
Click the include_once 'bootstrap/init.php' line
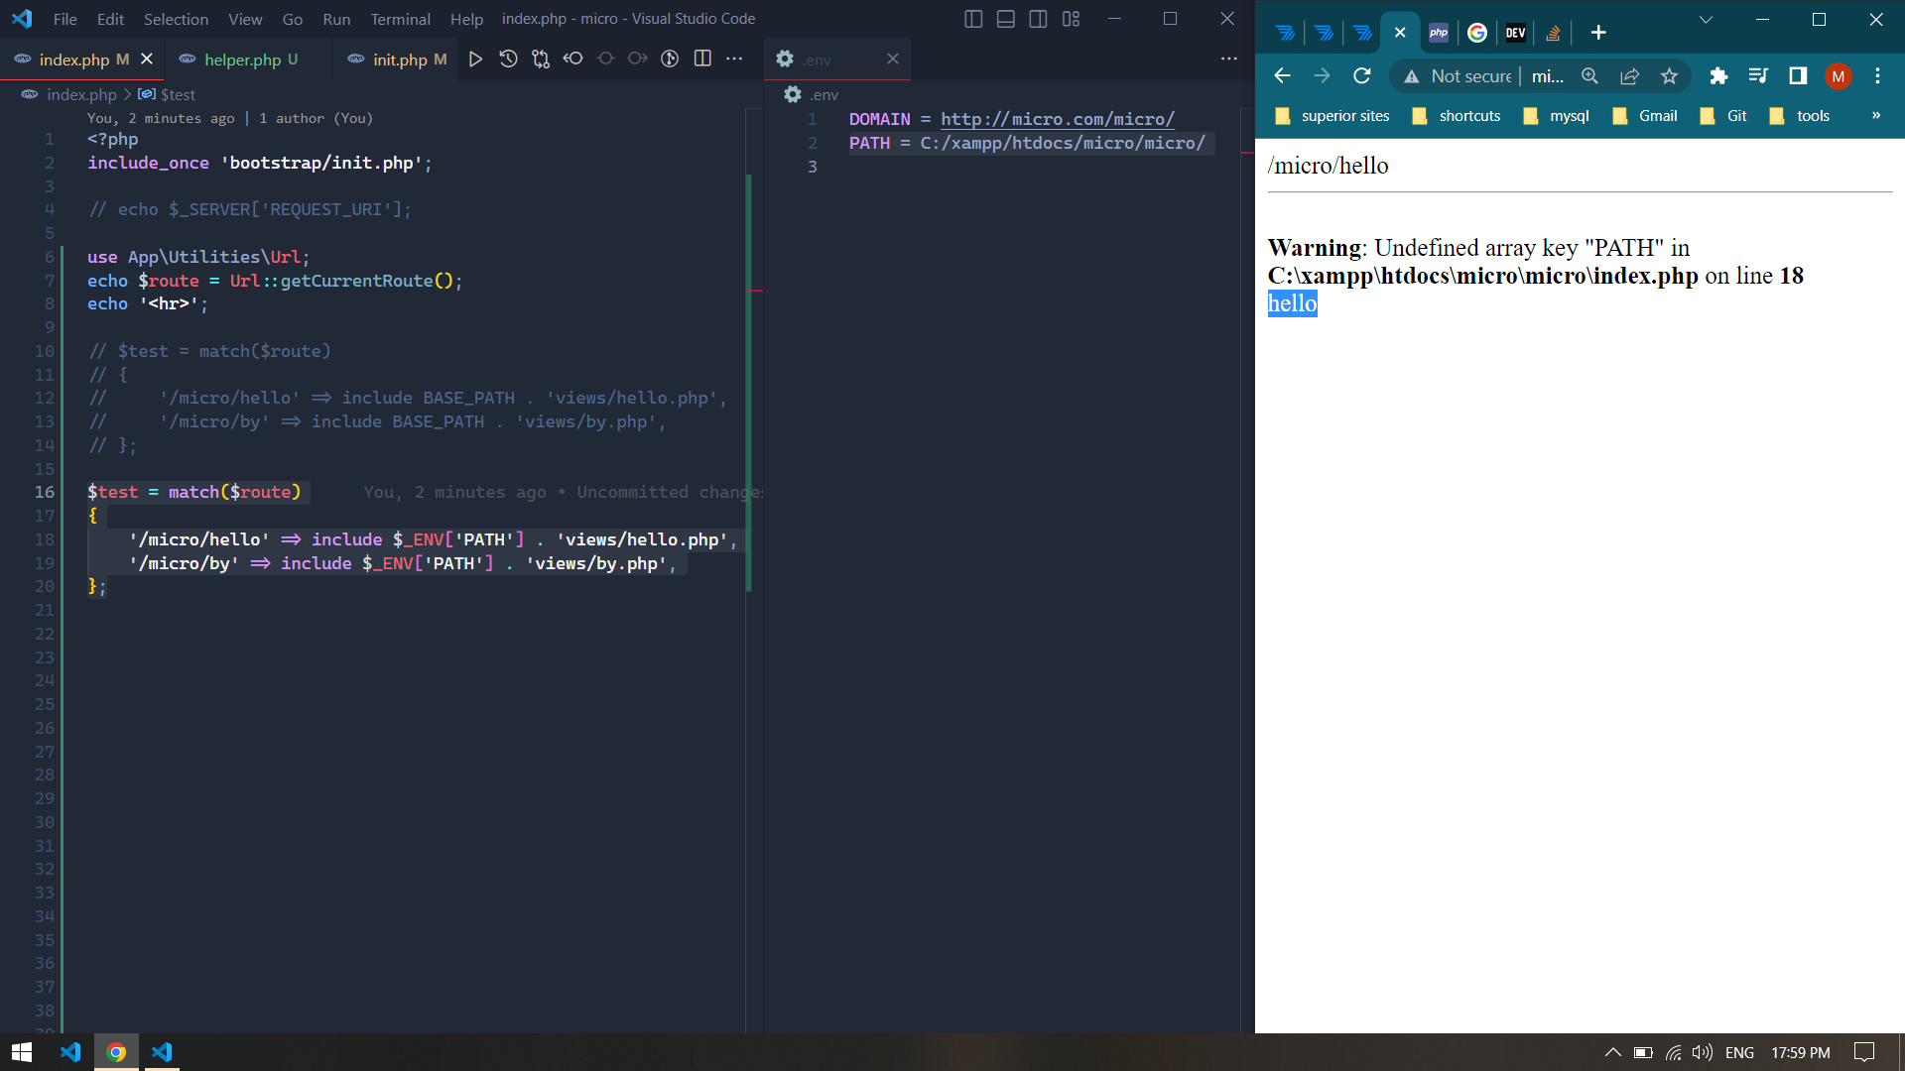coord(259,163)
